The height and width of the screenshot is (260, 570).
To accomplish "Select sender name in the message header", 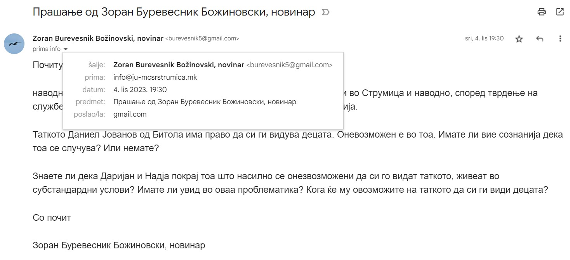I will (x=98, y=38).
